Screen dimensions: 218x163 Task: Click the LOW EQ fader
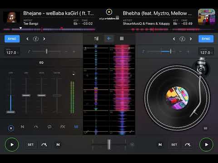[x=10, y=112]
